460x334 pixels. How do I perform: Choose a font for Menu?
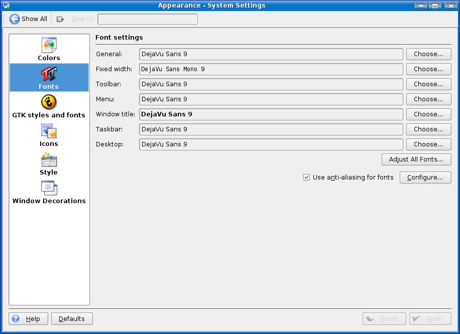(x=428, y=99)
